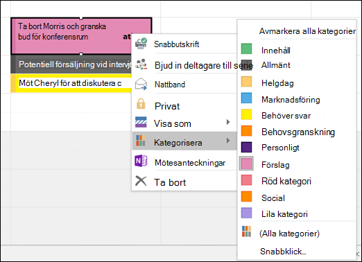Select the Behovsgranskning category label

[298, 132]
